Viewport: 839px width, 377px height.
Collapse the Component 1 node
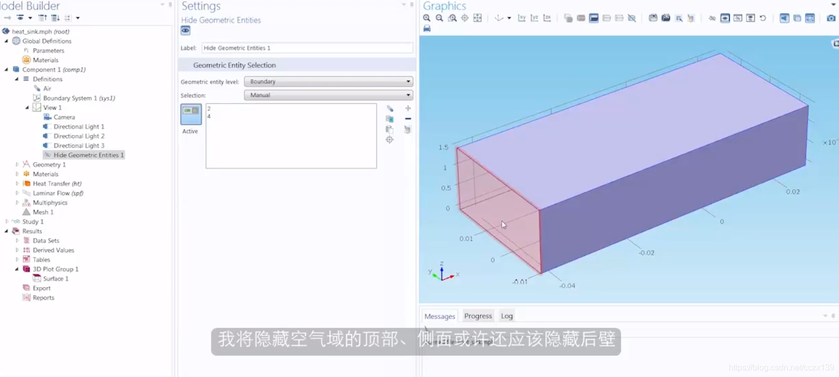pyautogui.click(x=6, y=69)
